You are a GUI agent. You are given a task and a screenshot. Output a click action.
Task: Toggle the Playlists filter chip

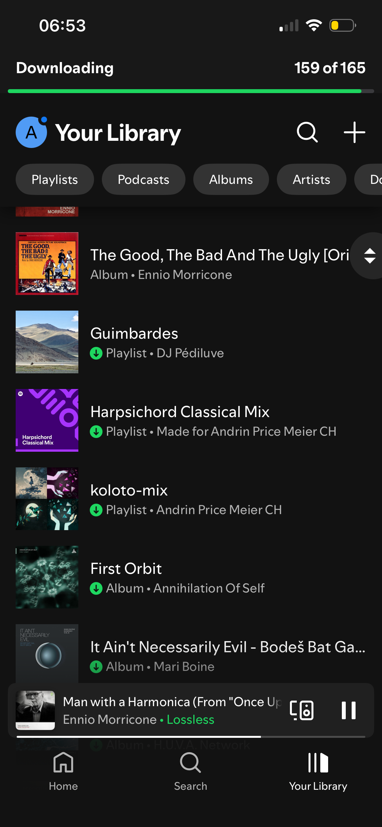pos(55,179)
